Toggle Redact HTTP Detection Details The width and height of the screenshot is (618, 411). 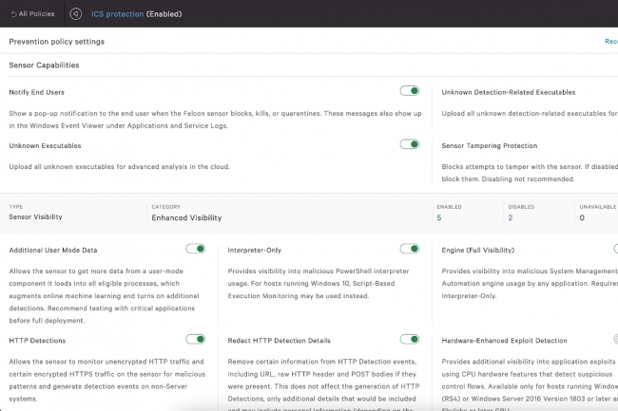click(x=409, y=339)
